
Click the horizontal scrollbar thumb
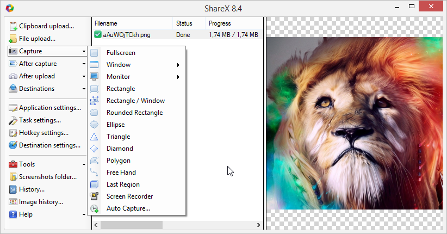point(132,225)
